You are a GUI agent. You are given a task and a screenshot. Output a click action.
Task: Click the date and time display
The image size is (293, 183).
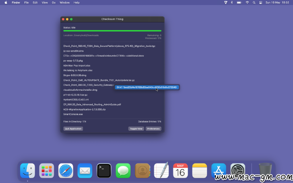[x=277, y=2]
